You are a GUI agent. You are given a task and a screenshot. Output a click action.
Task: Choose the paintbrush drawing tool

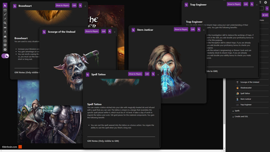tap(5, 14)
